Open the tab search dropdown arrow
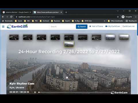 coord(118,11)
